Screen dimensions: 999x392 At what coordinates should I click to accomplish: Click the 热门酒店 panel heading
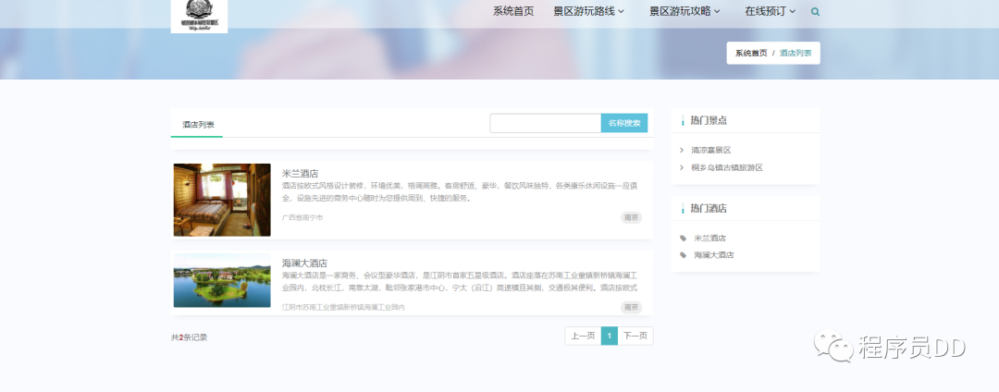(709, 208)
